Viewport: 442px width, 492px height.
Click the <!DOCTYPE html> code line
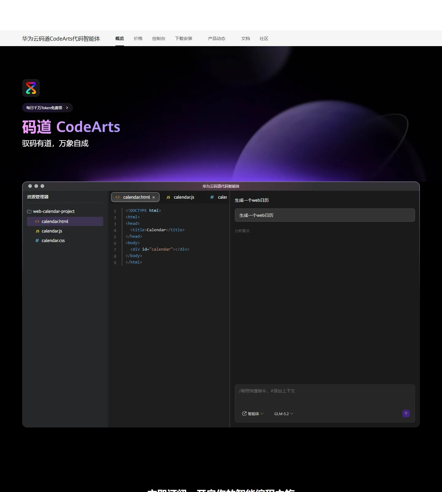(143, 211)
